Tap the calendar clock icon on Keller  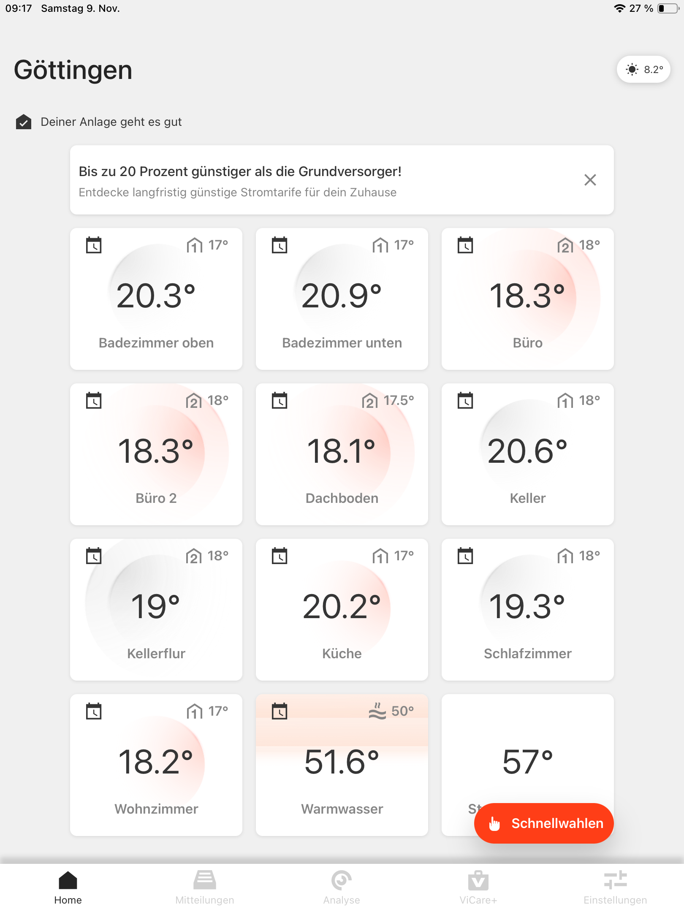[x=465, y=400]
